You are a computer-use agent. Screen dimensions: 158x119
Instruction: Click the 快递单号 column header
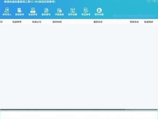pos(17,22)
